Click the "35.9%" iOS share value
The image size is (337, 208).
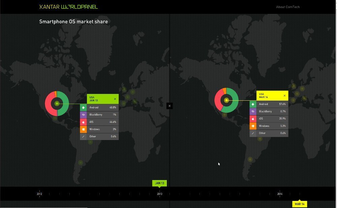(282, 118)
